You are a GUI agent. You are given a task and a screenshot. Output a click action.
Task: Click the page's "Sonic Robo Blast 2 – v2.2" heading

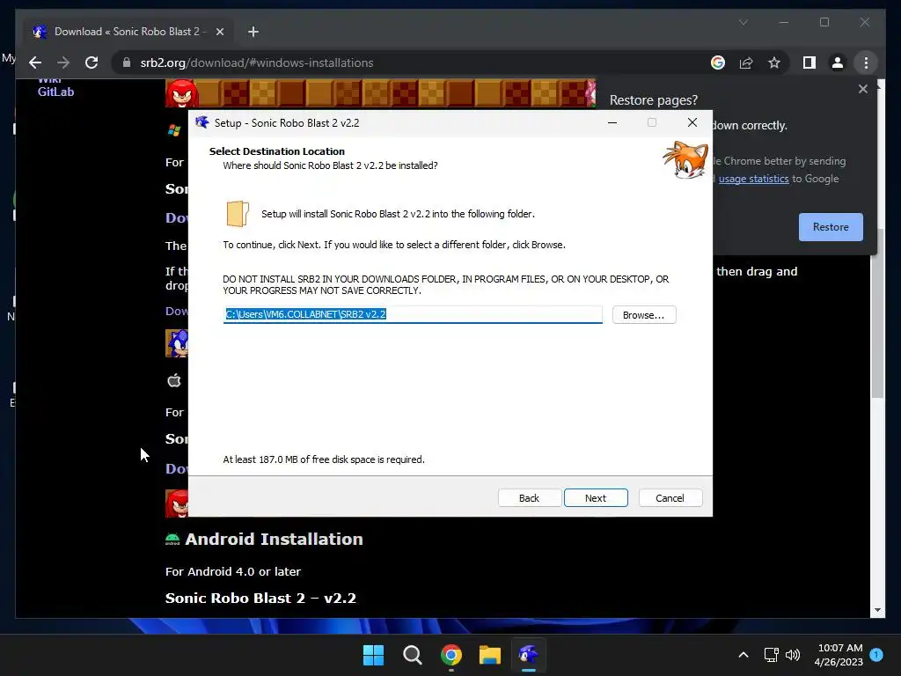click(x=260, y=599)
